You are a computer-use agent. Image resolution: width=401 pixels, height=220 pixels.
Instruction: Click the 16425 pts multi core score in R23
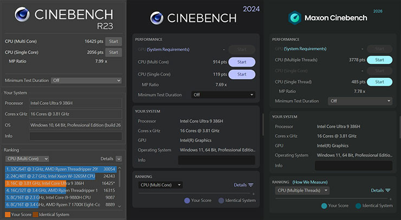tap(94, 41)
